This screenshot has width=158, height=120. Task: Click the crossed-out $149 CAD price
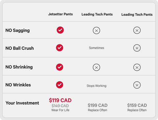pyautogui.click(x=60, y=106)
